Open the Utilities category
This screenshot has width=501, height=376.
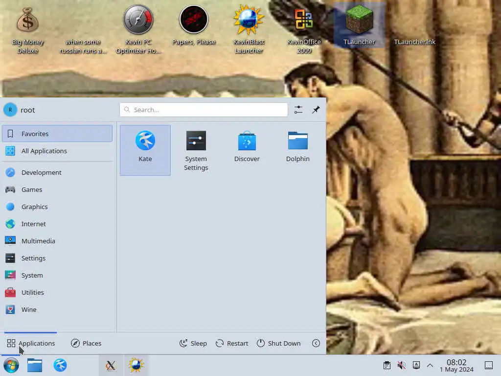point(57,293)
